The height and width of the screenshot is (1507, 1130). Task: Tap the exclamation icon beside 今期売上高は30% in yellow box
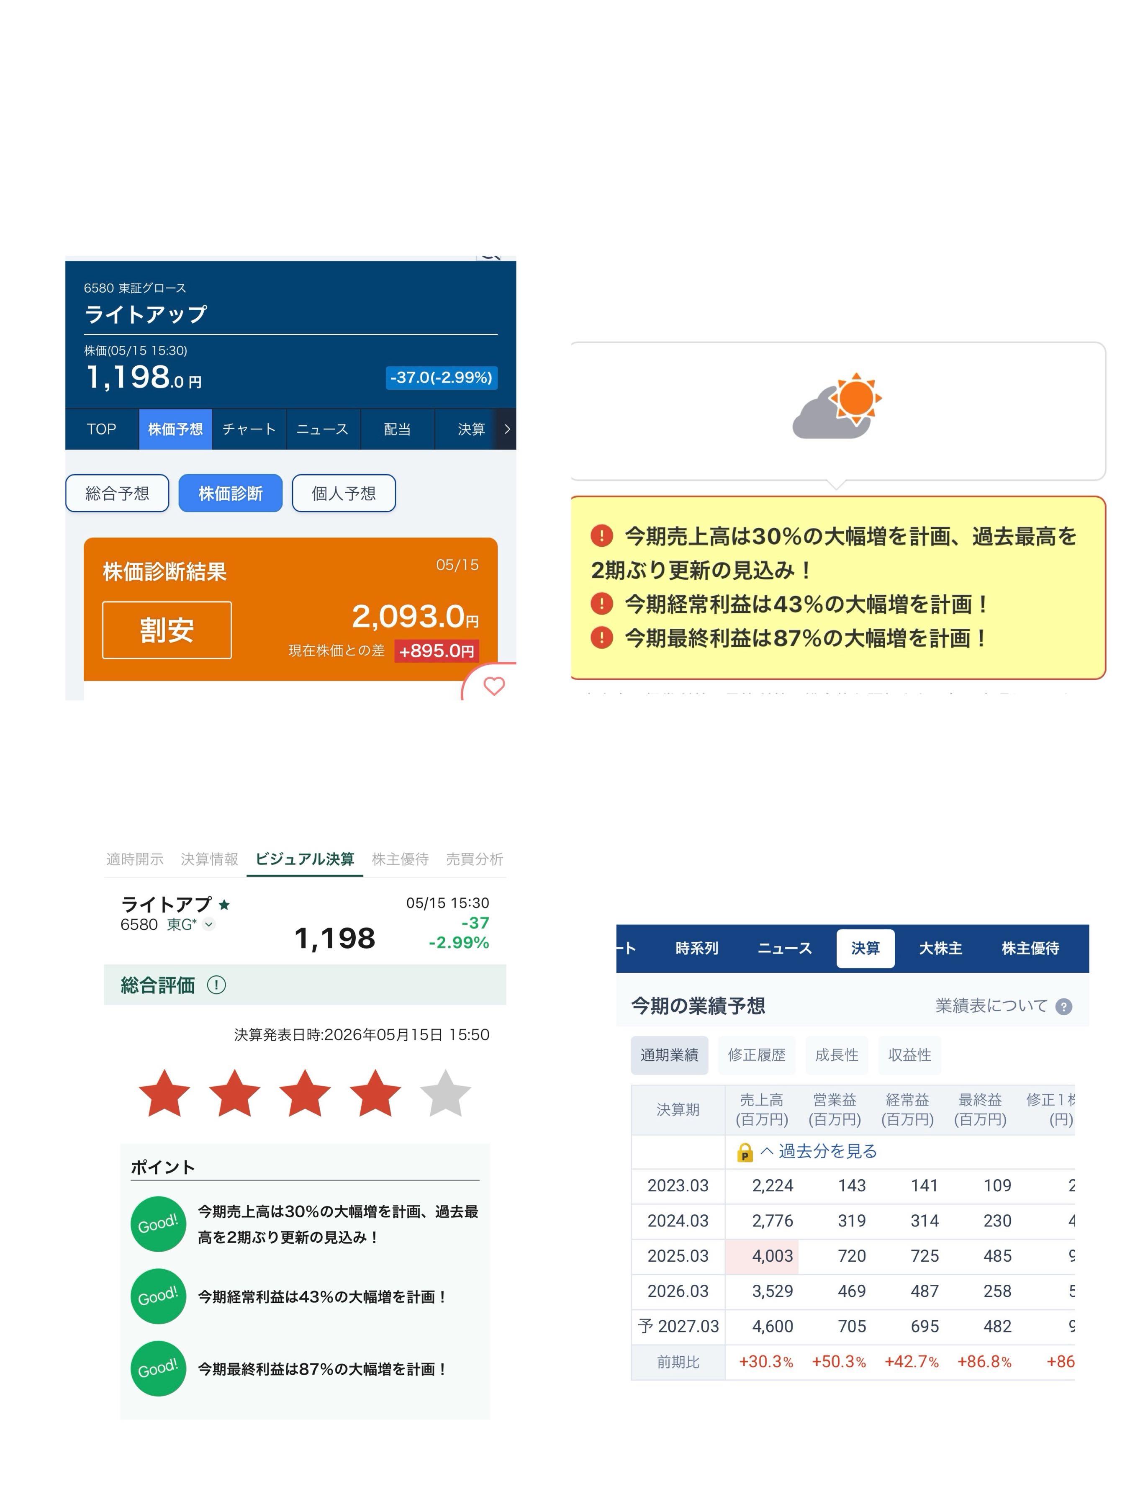click(x=601, y=536)
